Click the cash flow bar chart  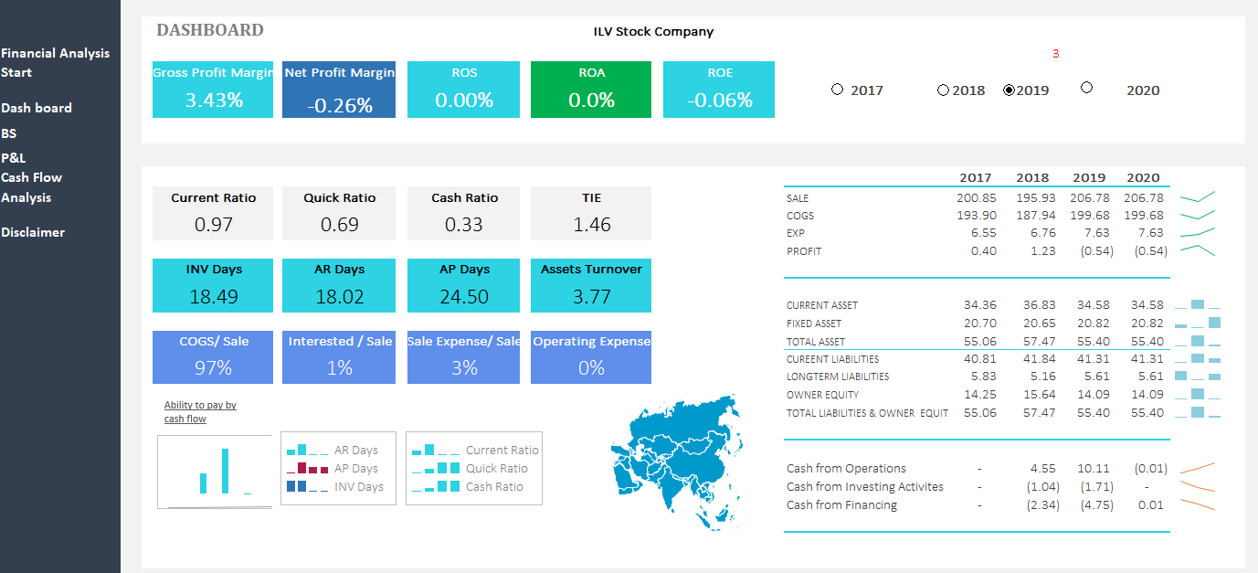[215, 472]
